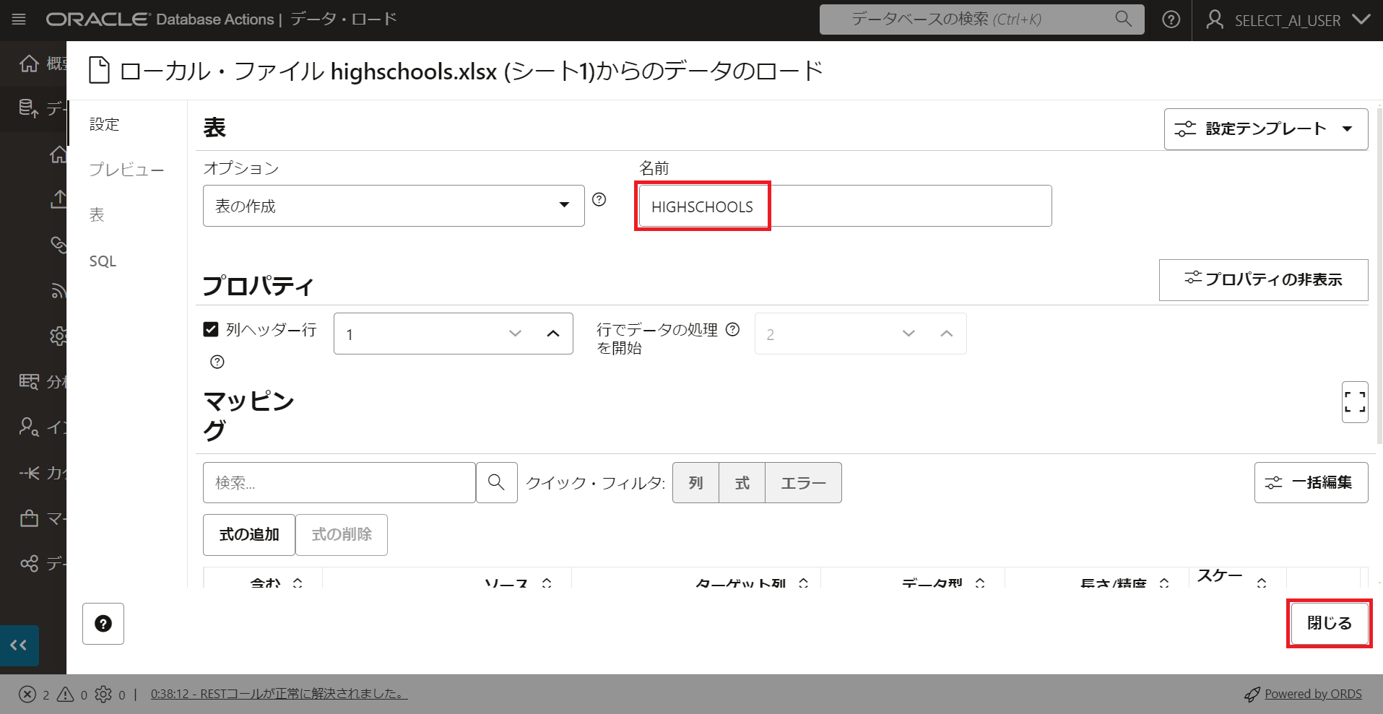Expand the mapping section to fullscreen

[1354, 402]
